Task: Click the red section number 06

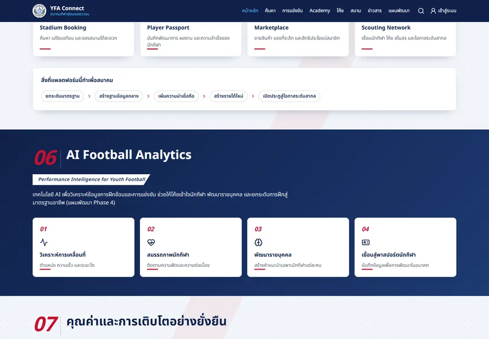Action: (45, 158)
